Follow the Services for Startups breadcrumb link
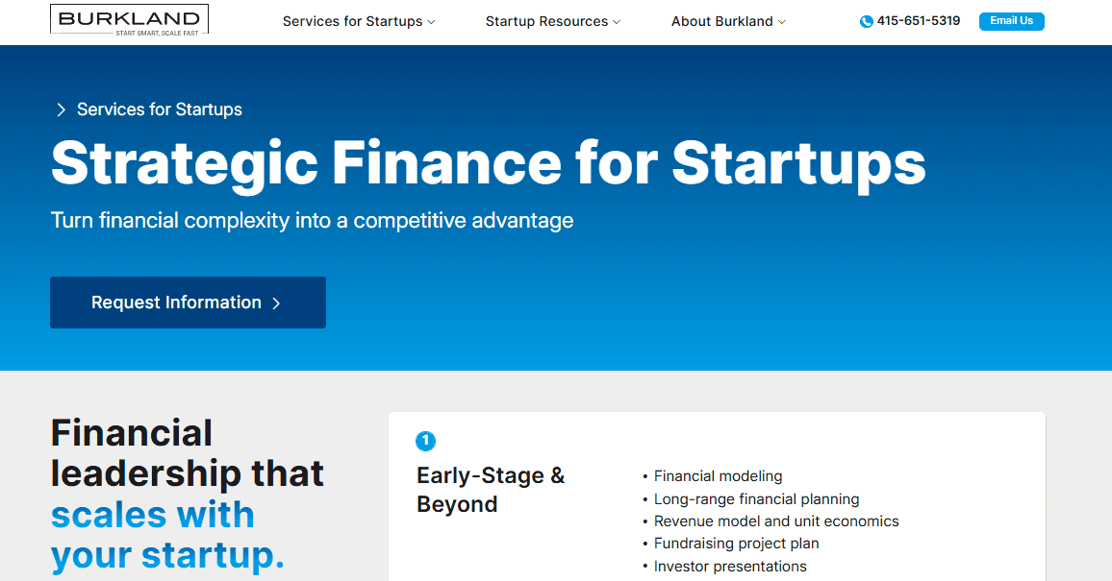The width and height of the screenshot is (1112, 581). click(x=160, y=109)
